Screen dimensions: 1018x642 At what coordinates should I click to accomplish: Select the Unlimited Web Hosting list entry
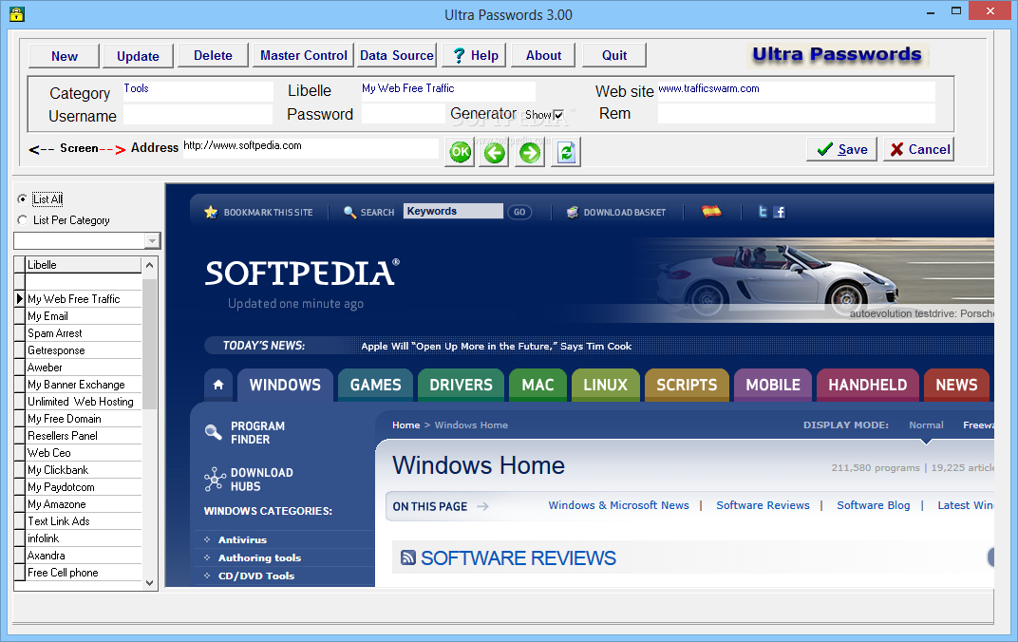point(84,402)
